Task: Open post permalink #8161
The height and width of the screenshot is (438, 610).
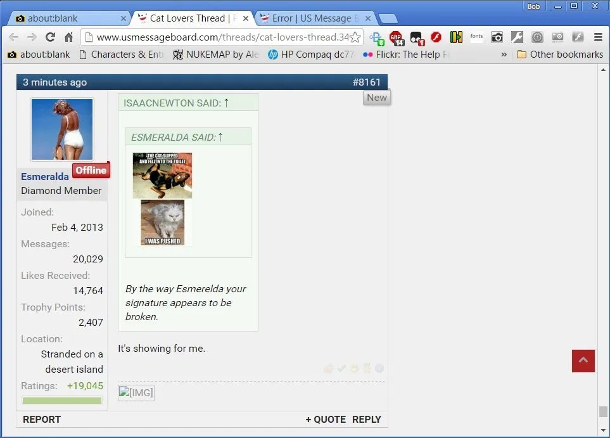Action: click(x=367, y=82)
